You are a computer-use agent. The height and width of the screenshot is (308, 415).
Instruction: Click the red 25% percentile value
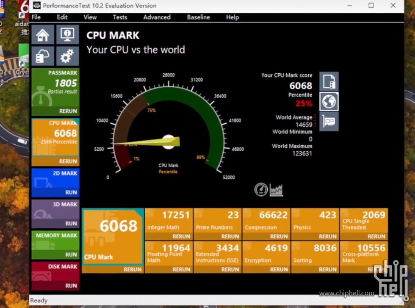coord(304,103)
